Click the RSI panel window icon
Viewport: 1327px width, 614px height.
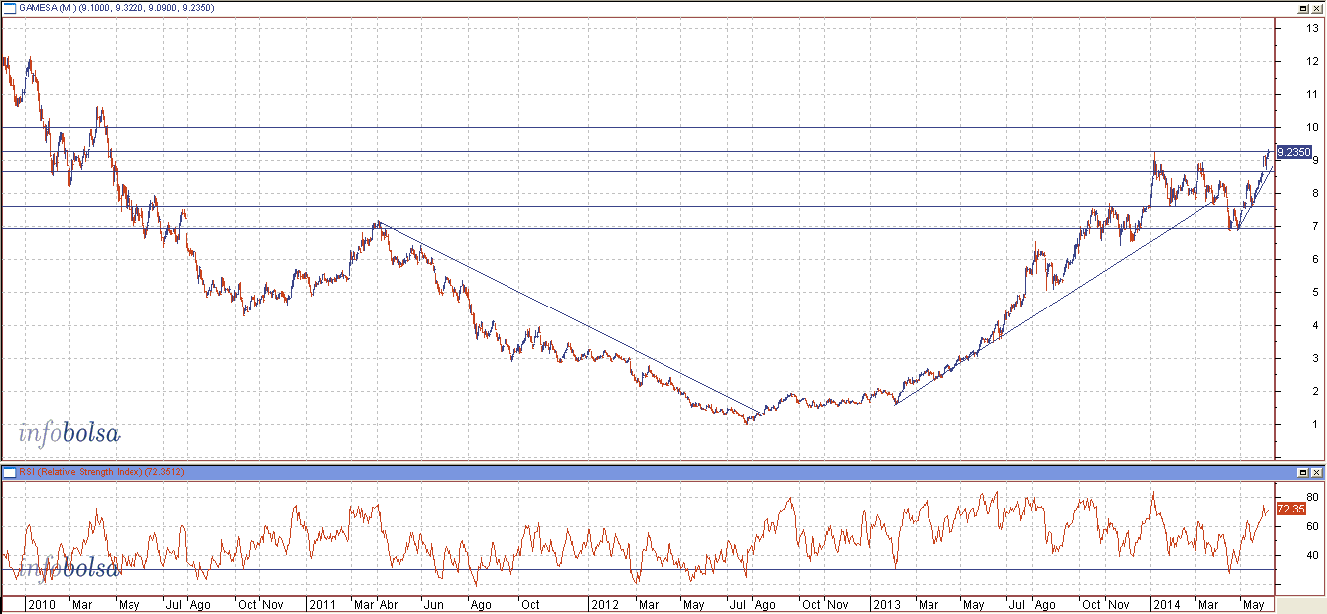8,471
